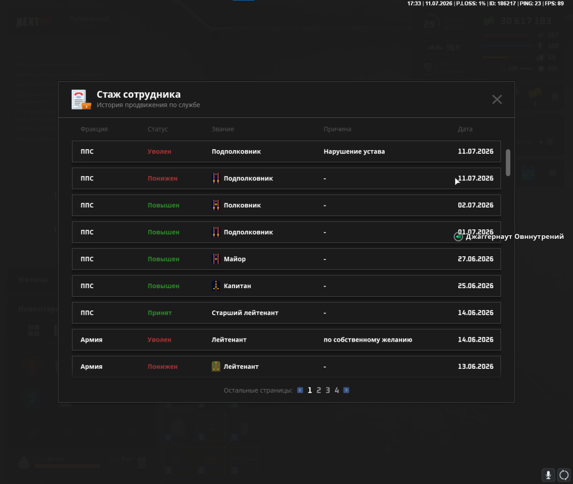Go to previous page arrow
Image resolution: width=573 pixels, height=484 pixels.
300,390
